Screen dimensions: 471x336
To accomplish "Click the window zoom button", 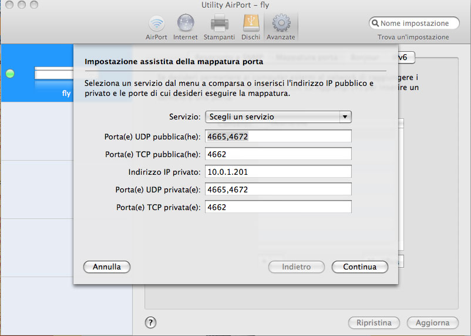I will pyautogui.click(x=34, y=5).
